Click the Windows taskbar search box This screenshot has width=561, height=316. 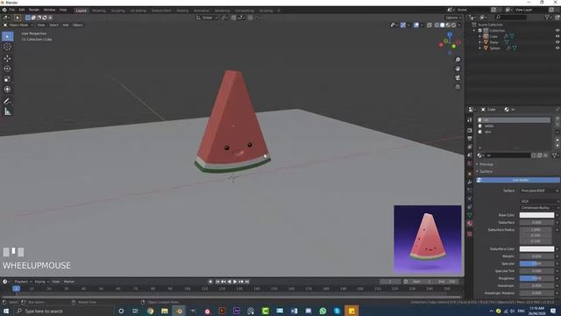(x=63, y=311)
